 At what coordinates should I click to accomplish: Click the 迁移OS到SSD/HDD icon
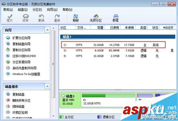8,56
